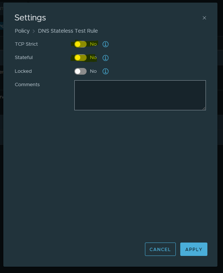
Task: Close the Settings dialog with the X
Action: 204,18
